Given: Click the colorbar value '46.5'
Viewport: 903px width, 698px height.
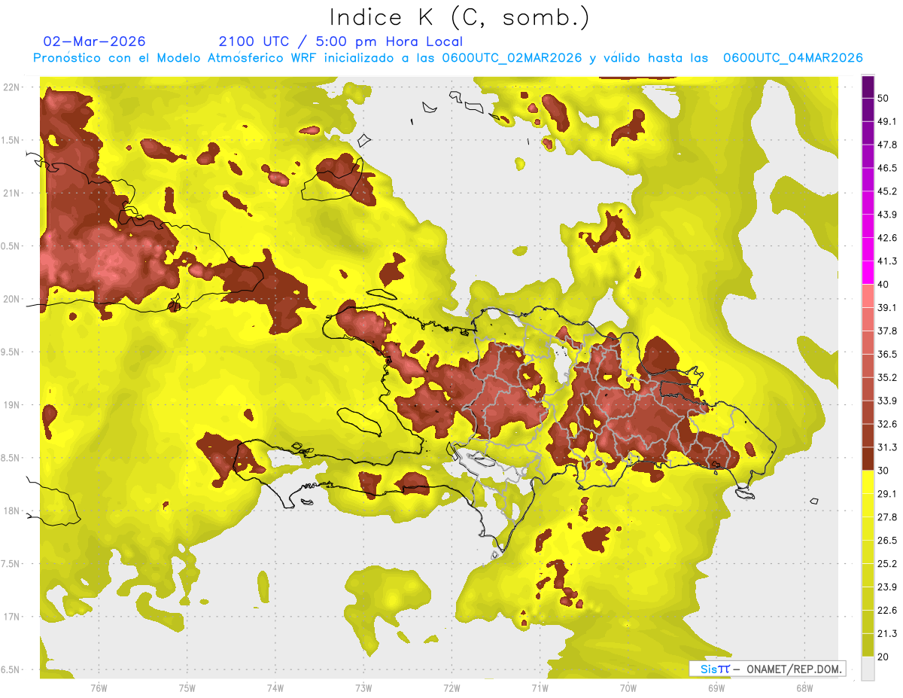Looking at the screenshot, I should [886, 169].
